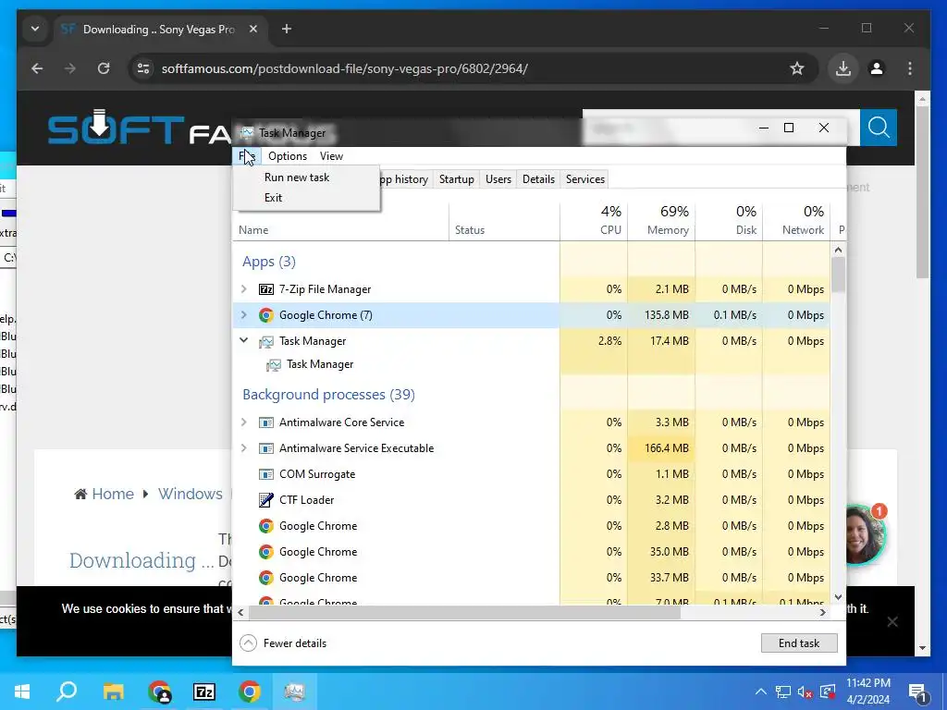Select the 166.4 MB memory cell
The width and height of the screenshot is (947, 710).
661,448
